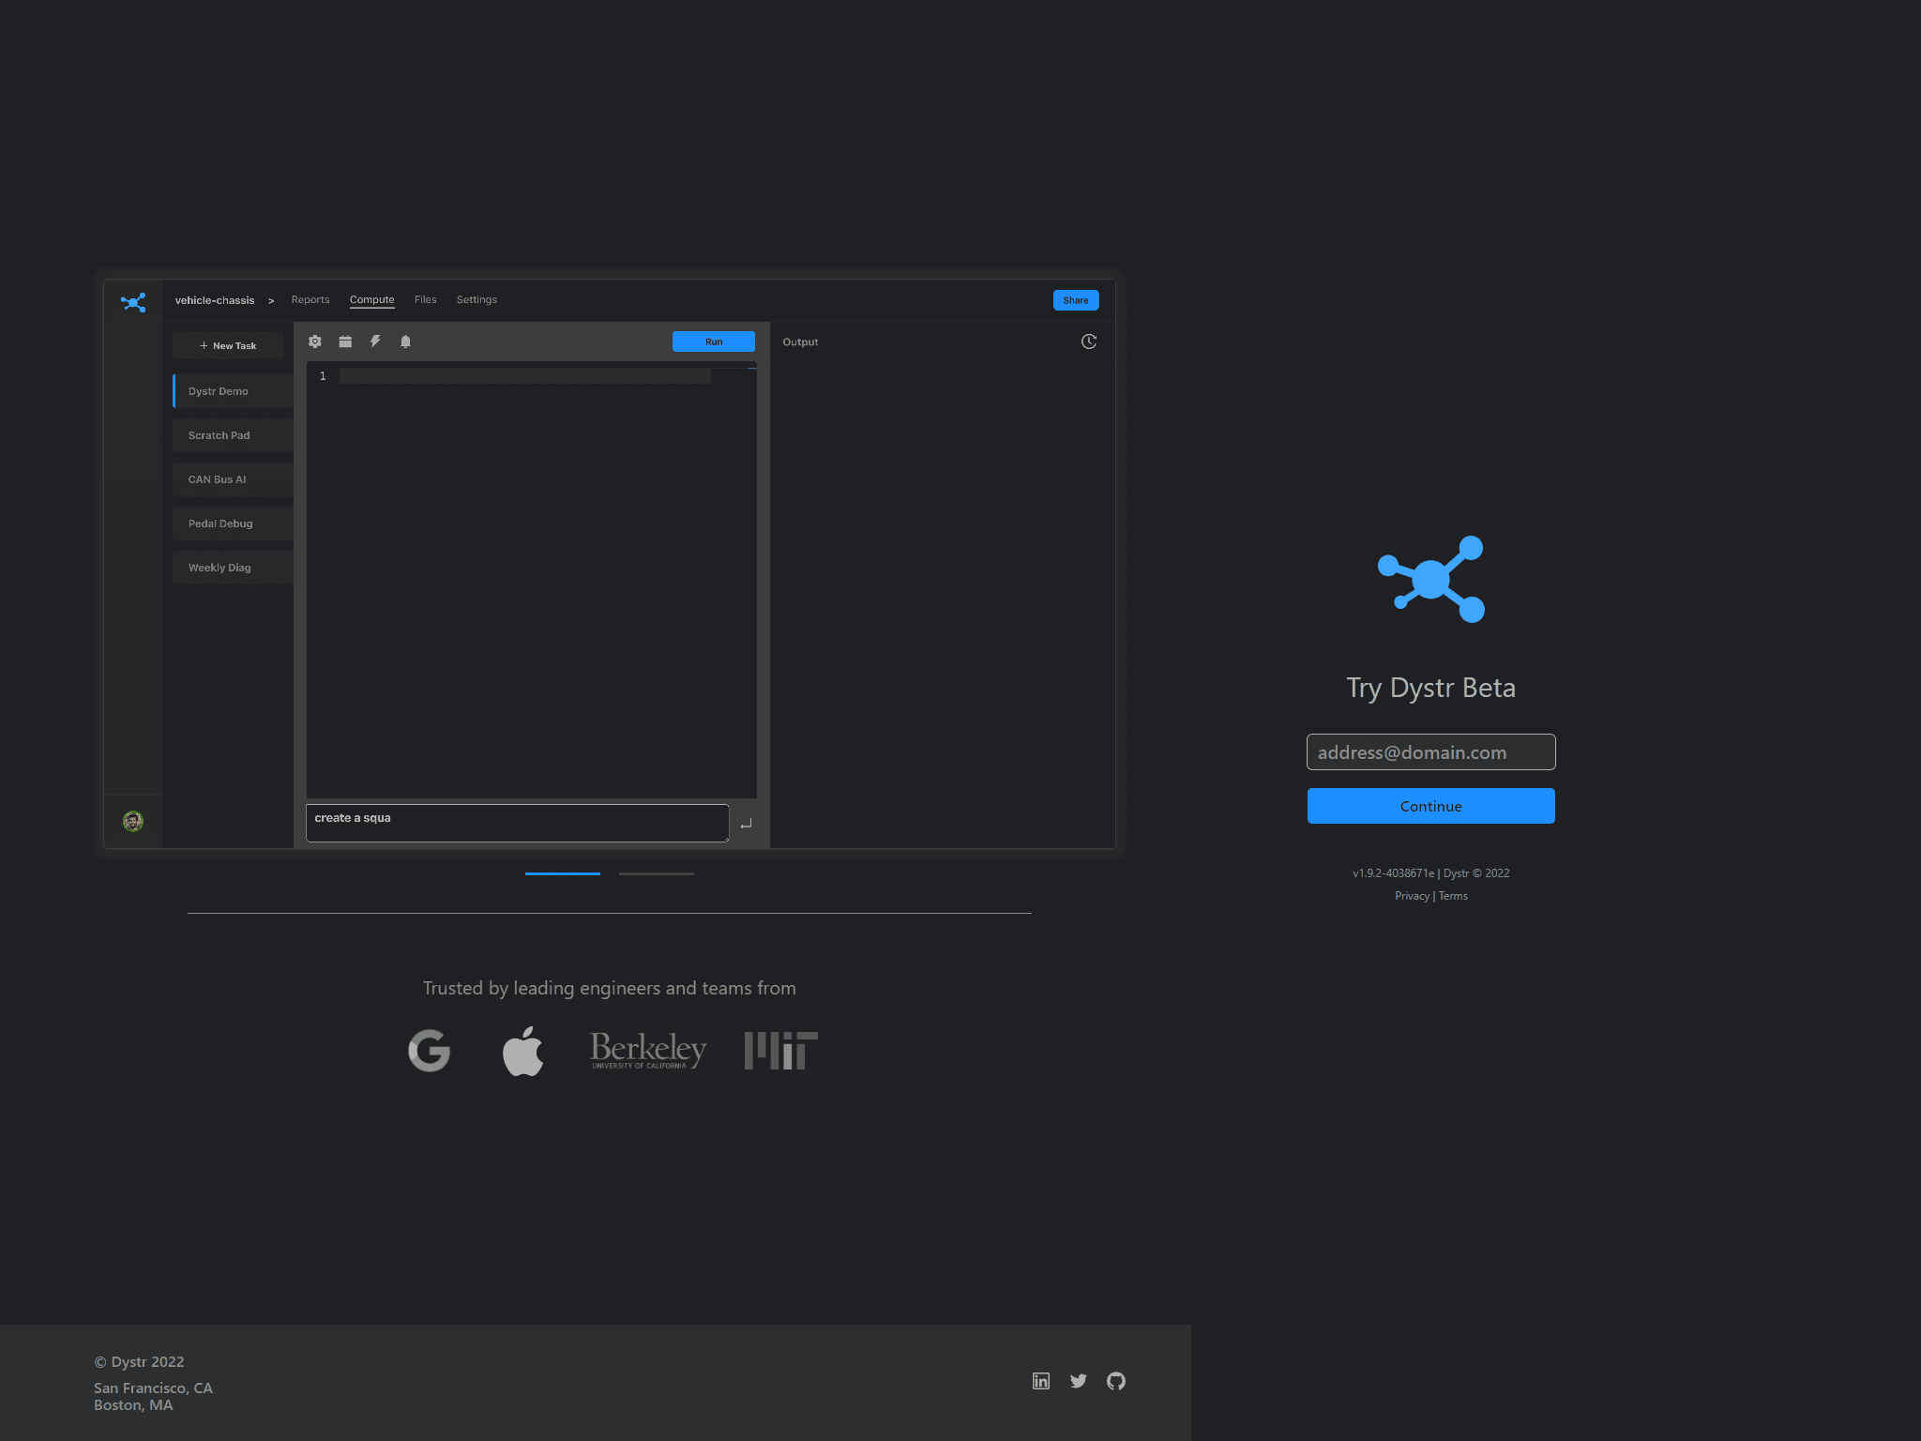Image resolution: width=1921 pixels, height=1441 pixels.
Task: Select the Scratch Pad task
Action: pyautogui.click(x=234, y=435)
